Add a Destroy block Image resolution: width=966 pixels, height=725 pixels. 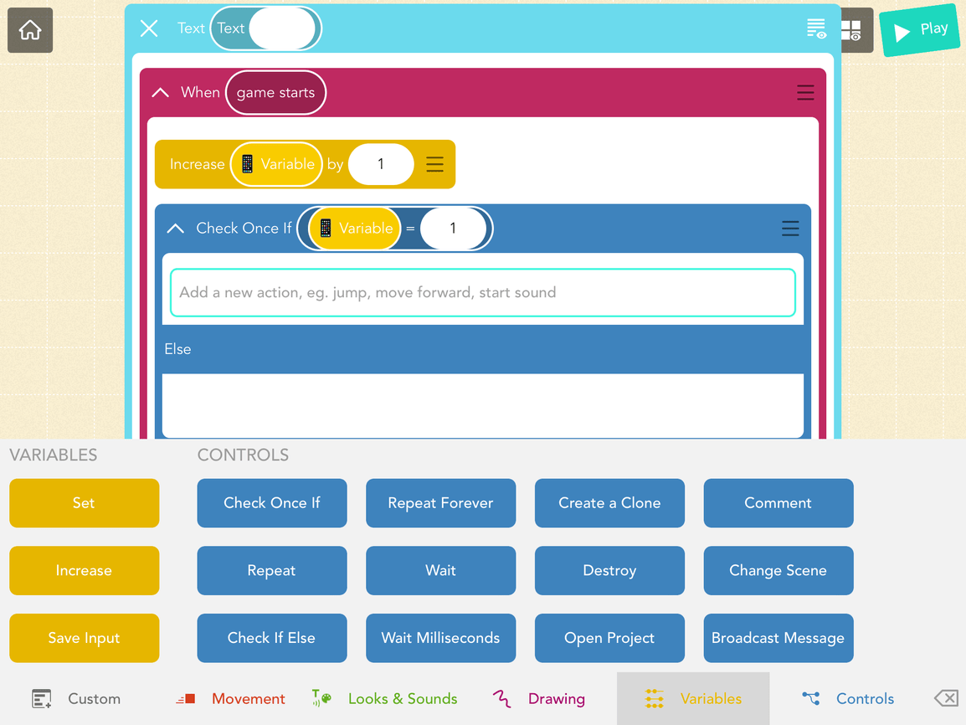tap(609, 570)
